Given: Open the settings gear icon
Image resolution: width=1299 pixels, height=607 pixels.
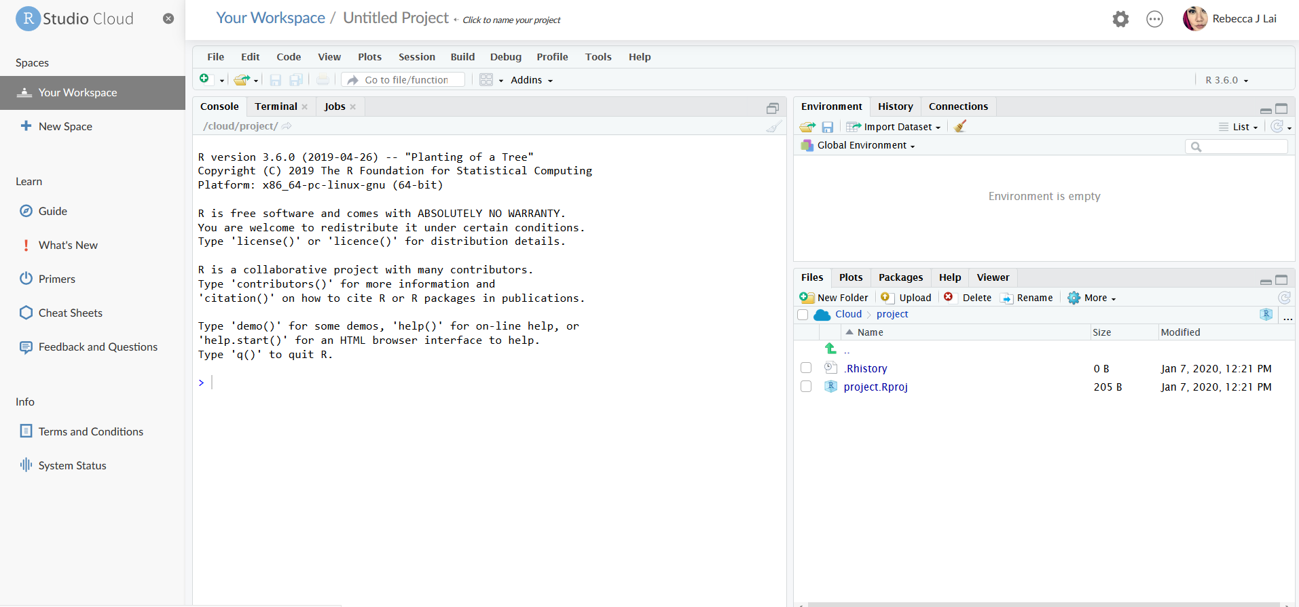Looking at the screenshot, I should pos(1120,19).
